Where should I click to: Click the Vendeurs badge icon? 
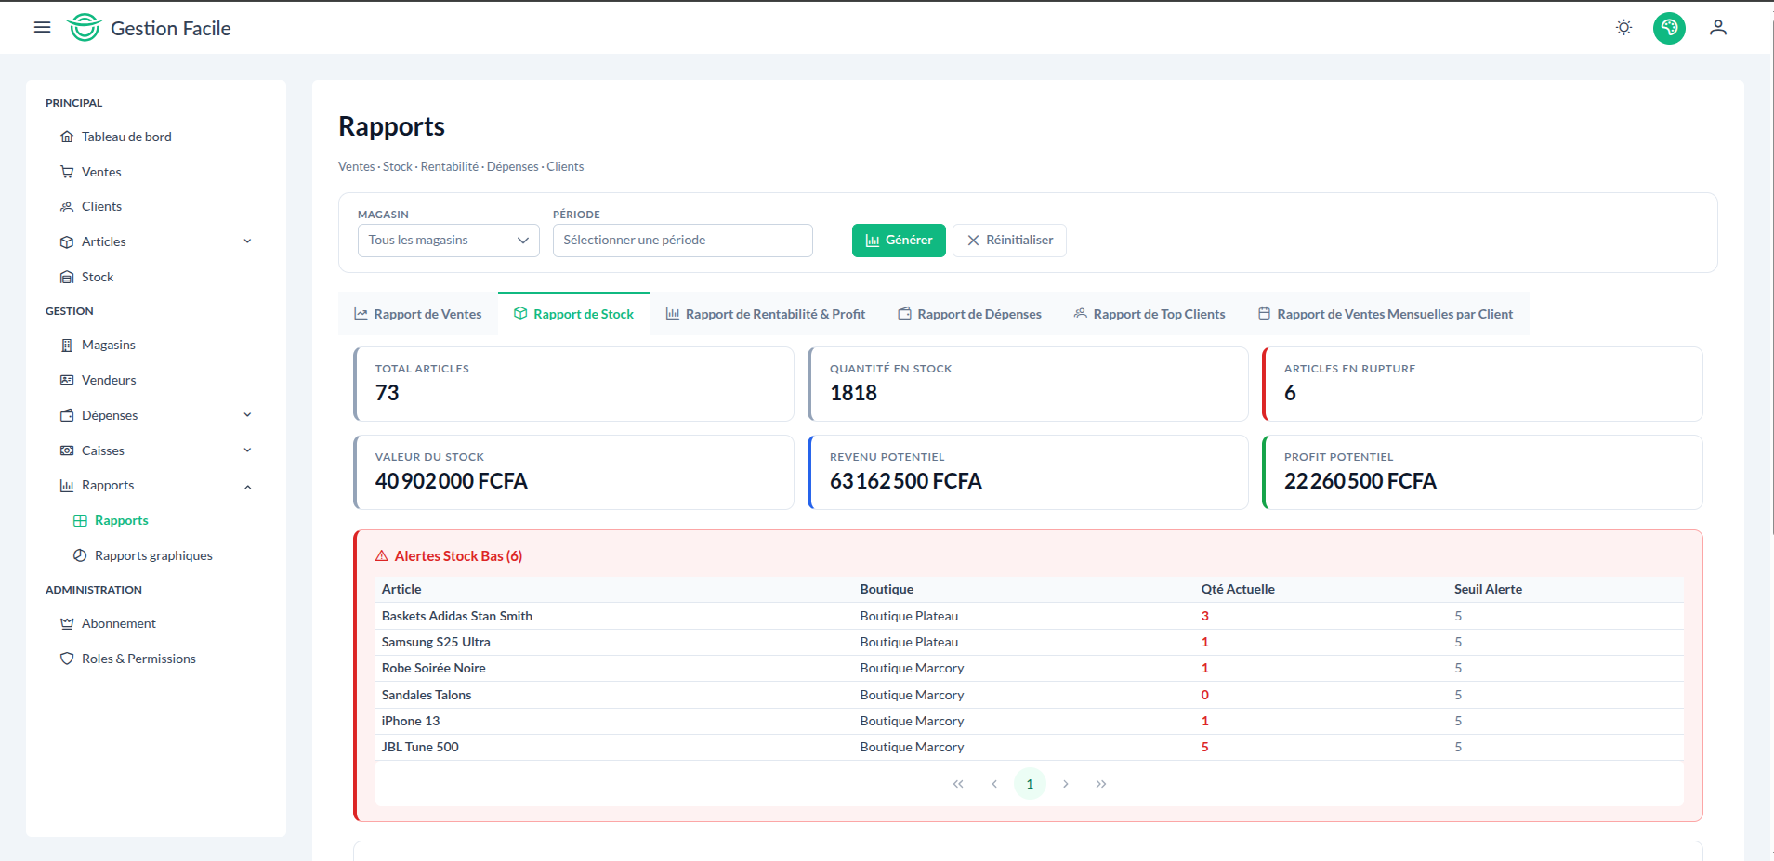67,380
